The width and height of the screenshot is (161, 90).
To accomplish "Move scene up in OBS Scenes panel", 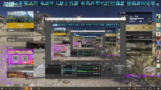I will tap(51, 75).
